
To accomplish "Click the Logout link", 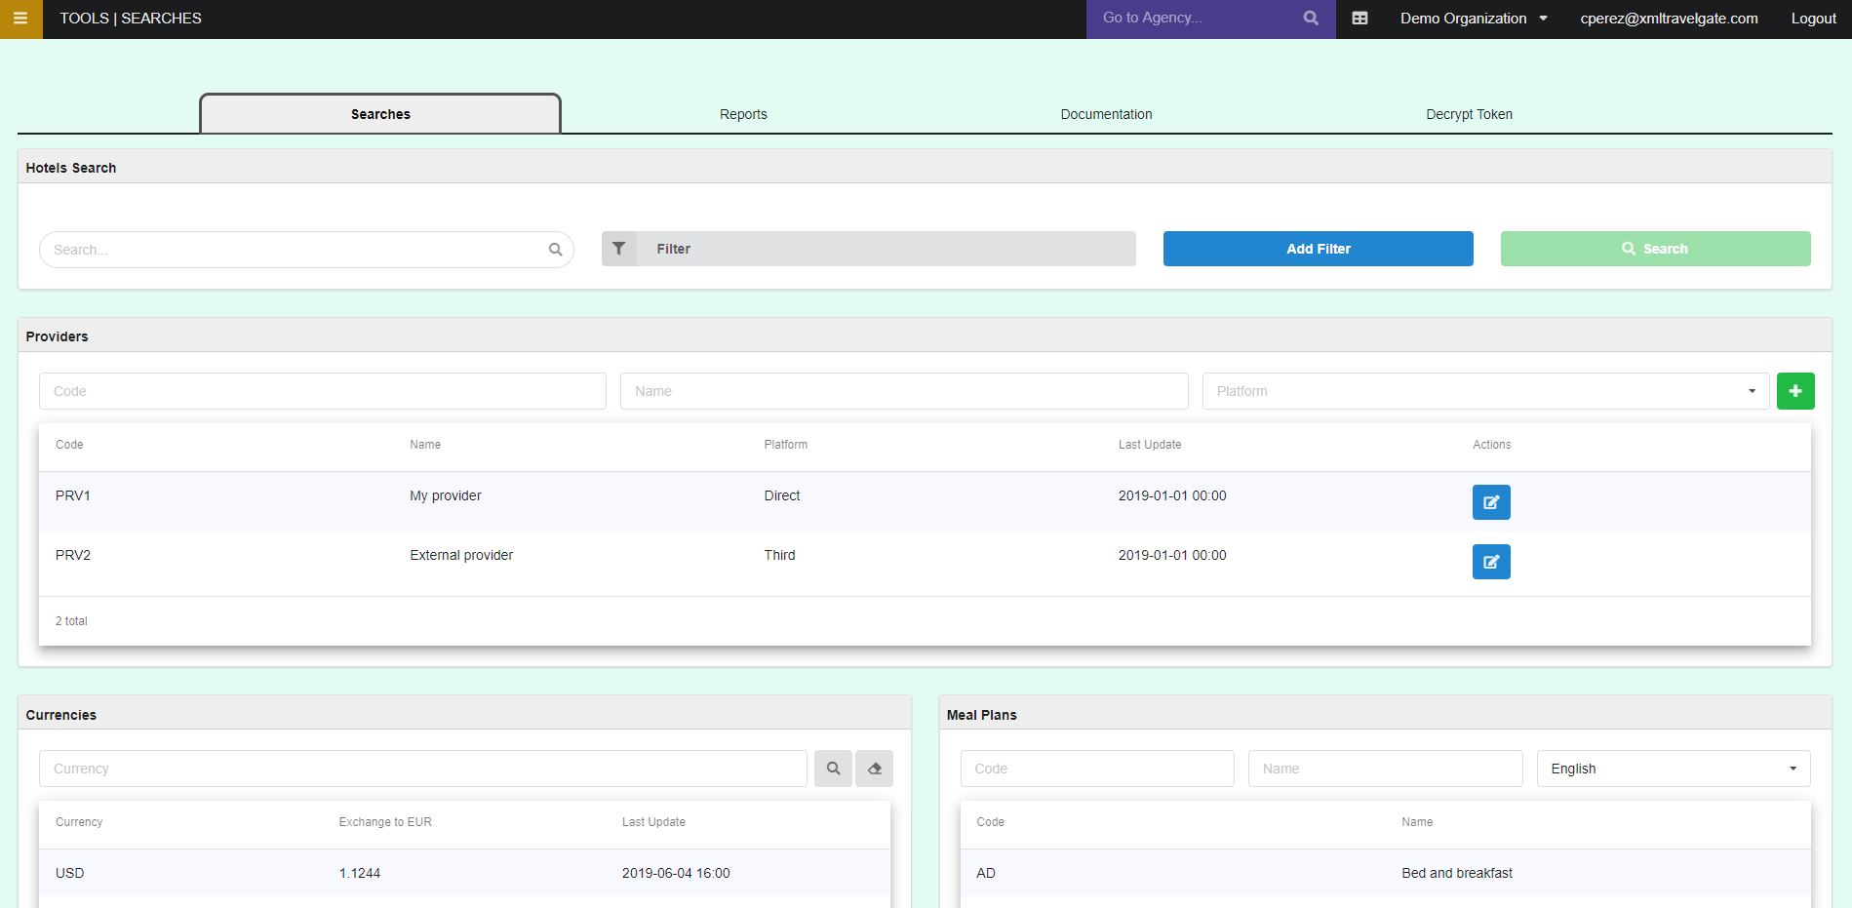I will (x=1813, y=19).
